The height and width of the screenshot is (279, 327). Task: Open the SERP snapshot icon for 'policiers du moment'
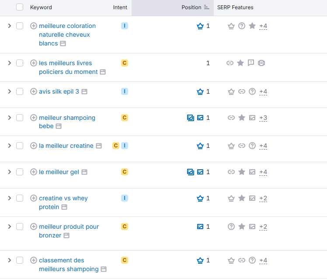tap(103, 72)
